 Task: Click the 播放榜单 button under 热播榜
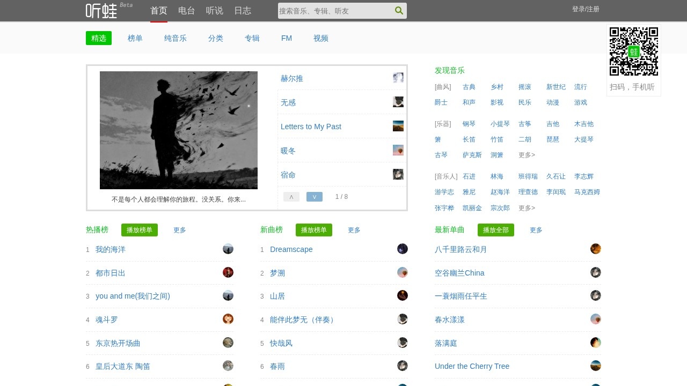point(140,229)
